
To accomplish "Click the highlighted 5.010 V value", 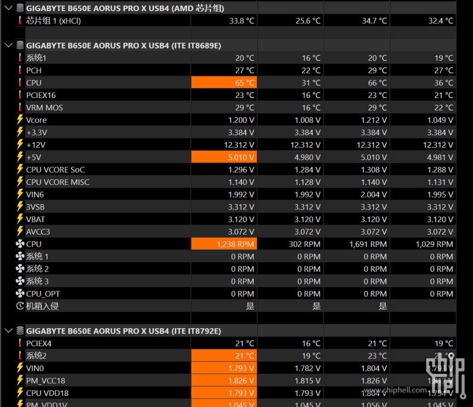I will (x=224, y=157).
